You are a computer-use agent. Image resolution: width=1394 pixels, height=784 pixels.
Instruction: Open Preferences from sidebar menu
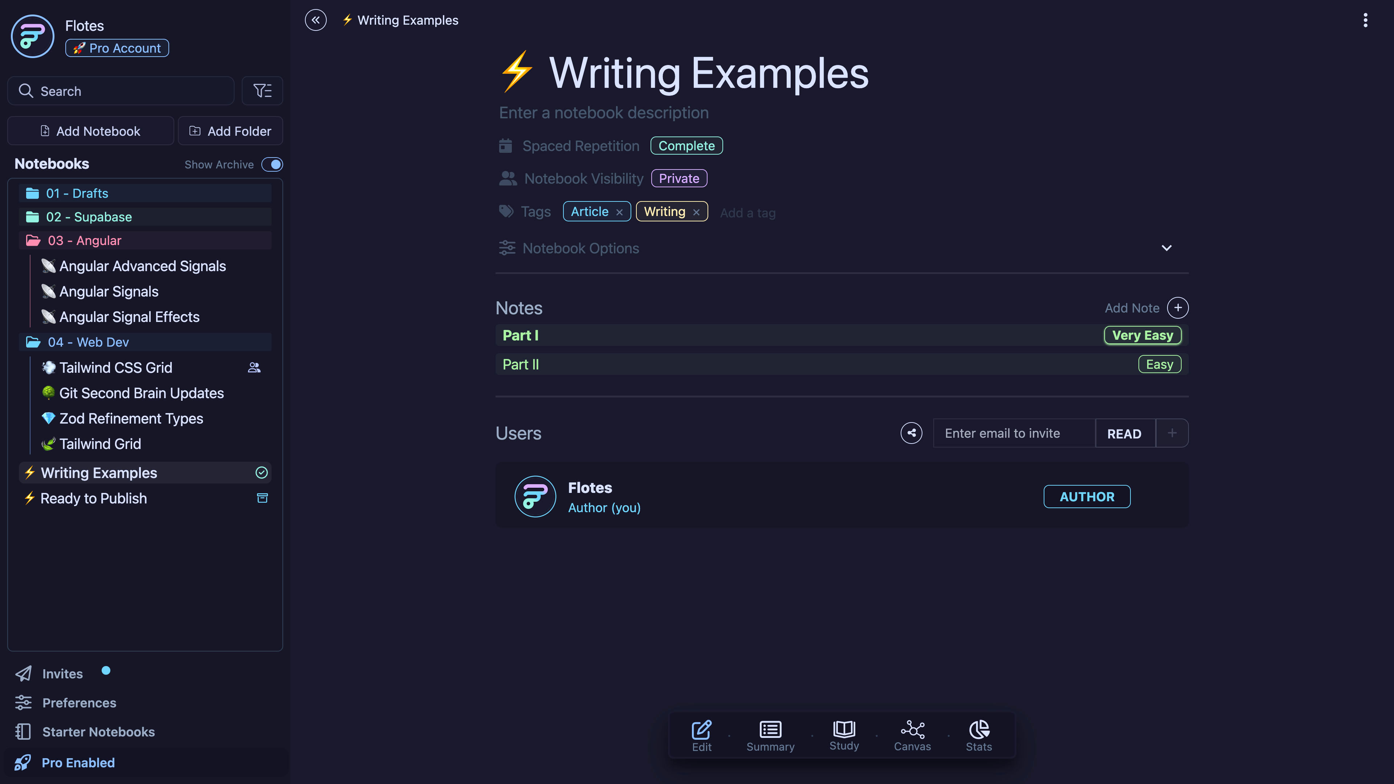pos(79,702)
